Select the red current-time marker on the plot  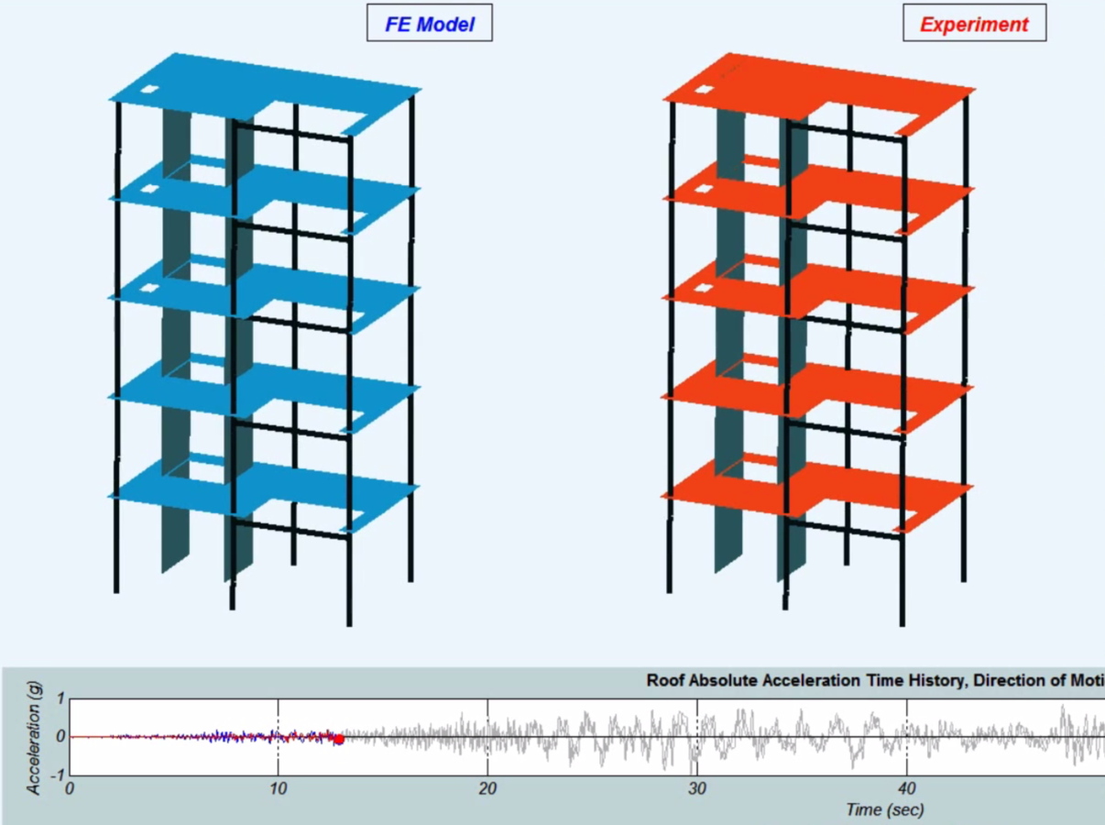coord(339,739)
